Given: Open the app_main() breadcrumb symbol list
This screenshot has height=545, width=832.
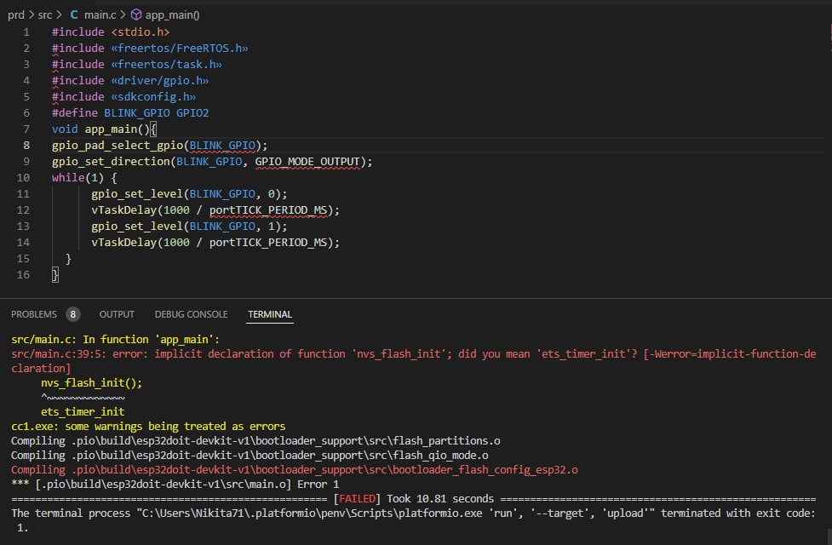Looking at the screenshot, I should tap(173, 14).
